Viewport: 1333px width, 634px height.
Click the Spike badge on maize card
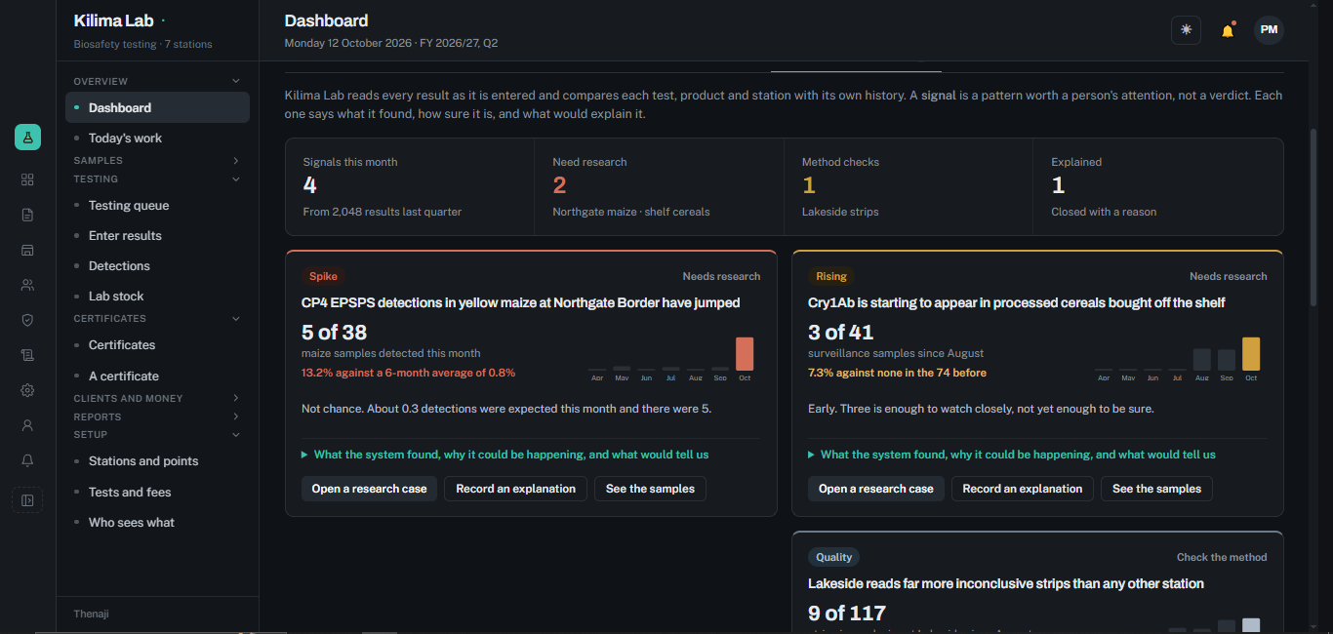pos(323,276)
